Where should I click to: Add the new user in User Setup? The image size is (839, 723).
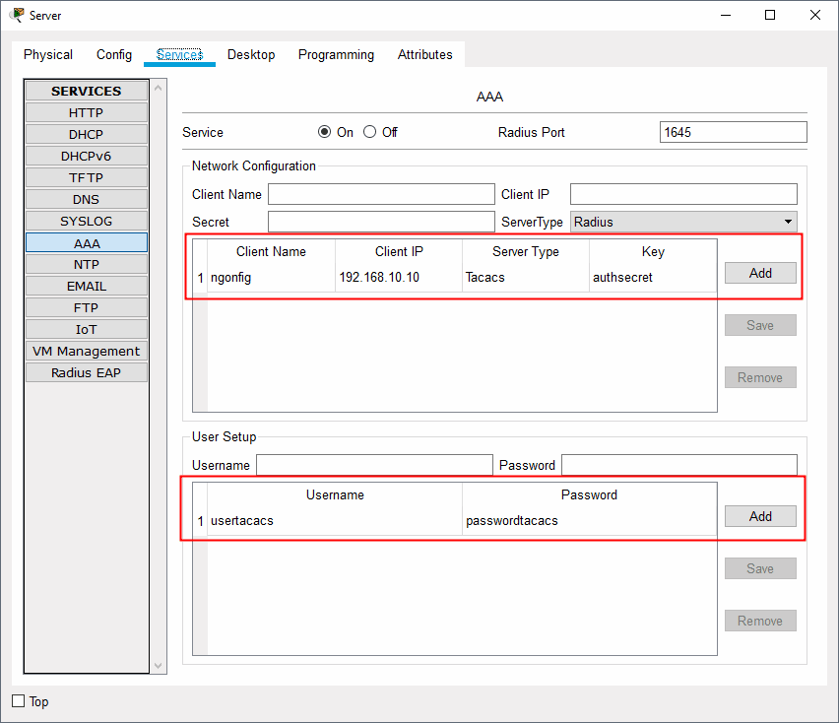[x=760, y=516]
